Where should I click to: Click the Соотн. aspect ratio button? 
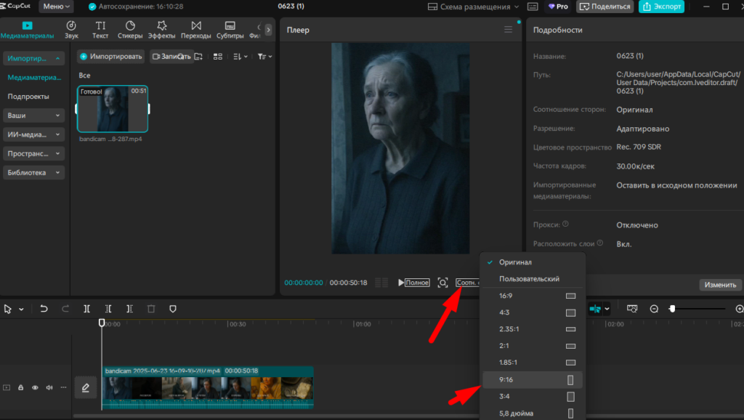coord(467,283)
